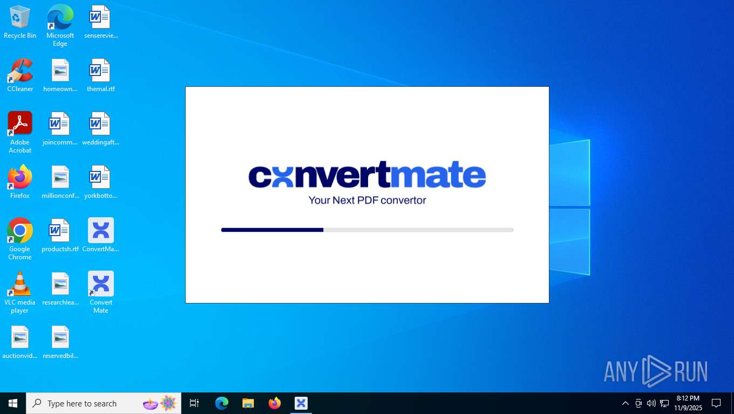Open Task View on the taskbar
The height and width of the screenshot is (414, 734).
tap(194, 403)
